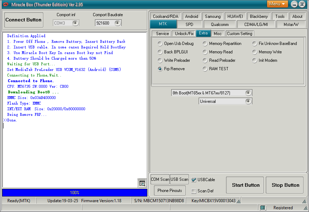Image resolution: width=309 pixels, height=212 pixels.
Task: Open the Samsung tab
Action: click(x=213, y=16)
